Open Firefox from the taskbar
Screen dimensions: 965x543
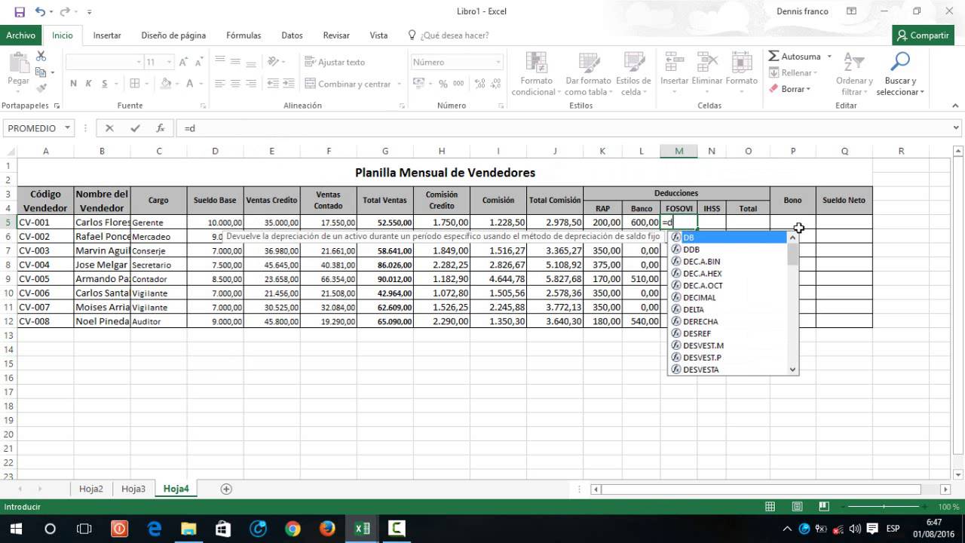pos(327,528)
